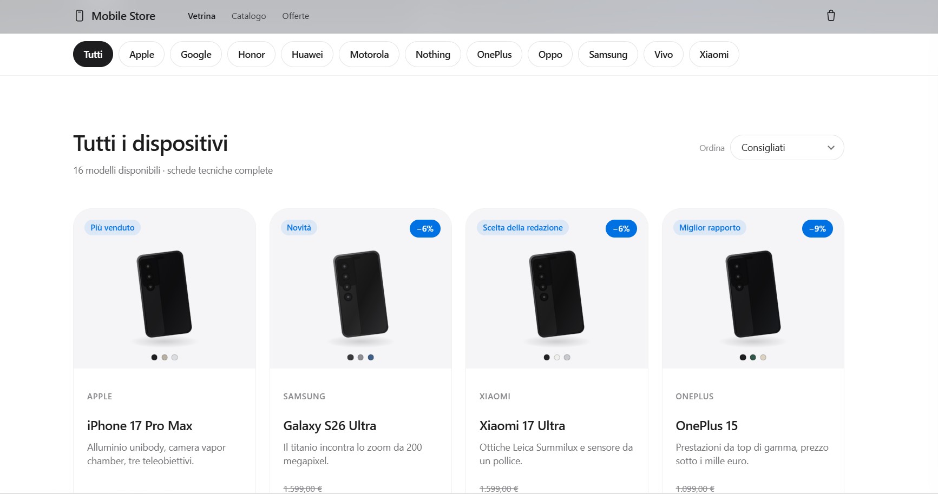This screenshot has height=494, width=938.
Task: Click the Mobile Store phone logo icon
Action: [x=80, y=16]
